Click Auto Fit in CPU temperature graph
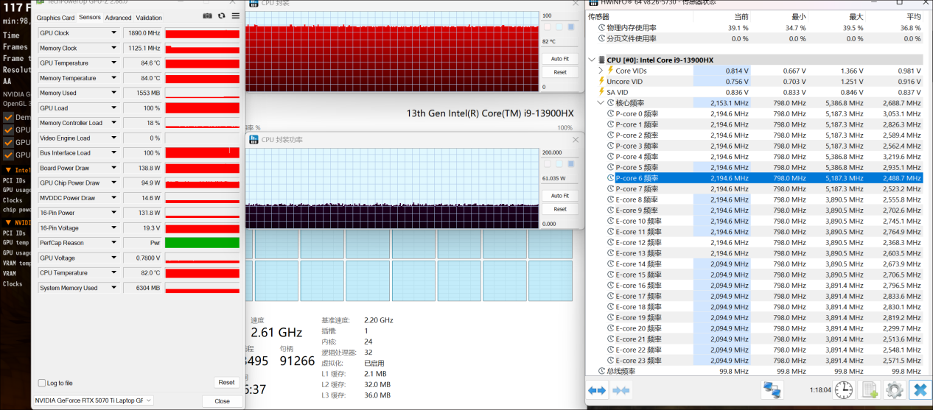933x410 pixels. click(x=560, y=59)
